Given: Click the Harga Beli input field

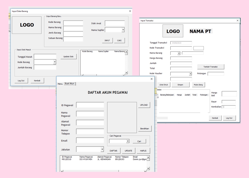Looking at the screenshot, I should pyautogui.click(x=229, y=94).
